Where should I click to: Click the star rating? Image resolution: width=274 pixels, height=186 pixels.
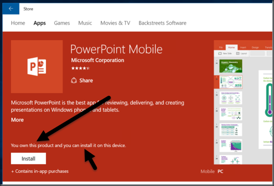(x=80, y=68)
